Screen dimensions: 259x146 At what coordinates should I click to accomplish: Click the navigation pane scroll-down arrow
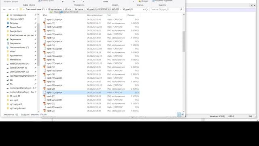tap(38, 111)
